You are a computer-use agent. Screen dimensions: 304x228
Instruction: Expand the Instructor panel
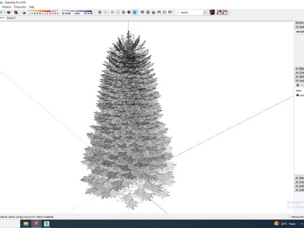tap(297, 186)
